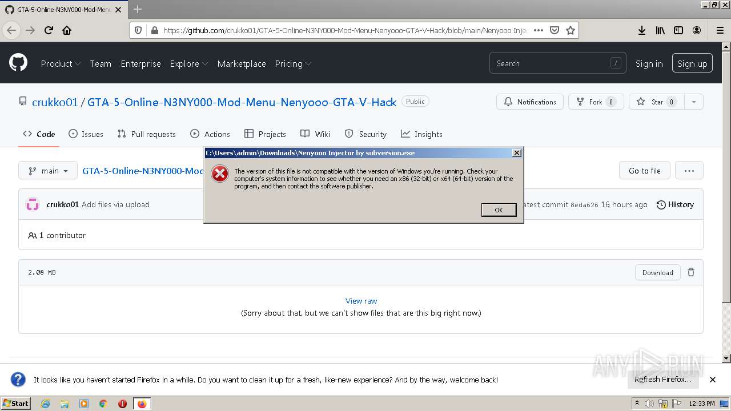
Task: Open the Marketplace link
Action: click(x=242, y=63)
